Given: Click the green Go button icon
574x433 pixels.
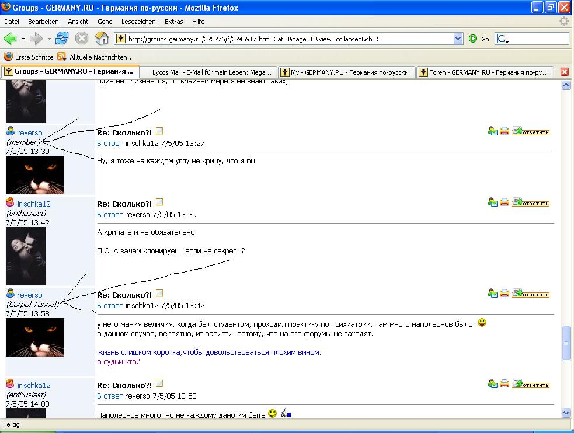Looking at the screenshot, I should tap(473, 39).
